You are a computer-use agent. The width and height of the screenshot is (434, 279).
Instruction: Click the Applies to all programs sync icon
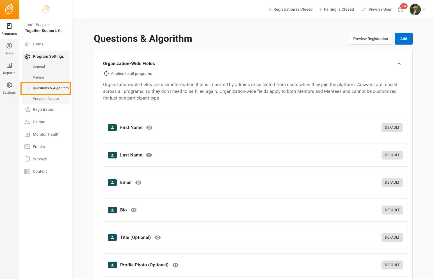[106, 73]
